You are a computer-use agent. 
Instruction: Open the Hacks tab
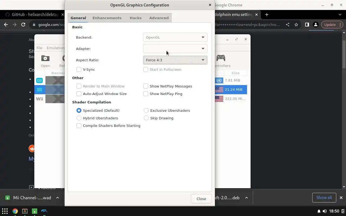pyautogui.click(x=135, y=18)
